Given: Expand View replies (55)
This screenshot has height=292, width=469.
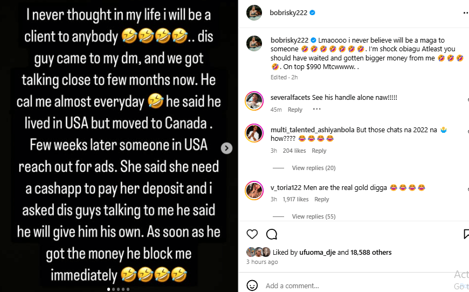Looking at the screenshot, I should pos(313,216).
